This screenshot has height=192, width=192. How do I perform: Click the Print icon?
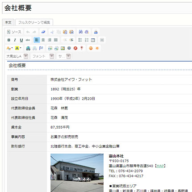pos(96,32)
